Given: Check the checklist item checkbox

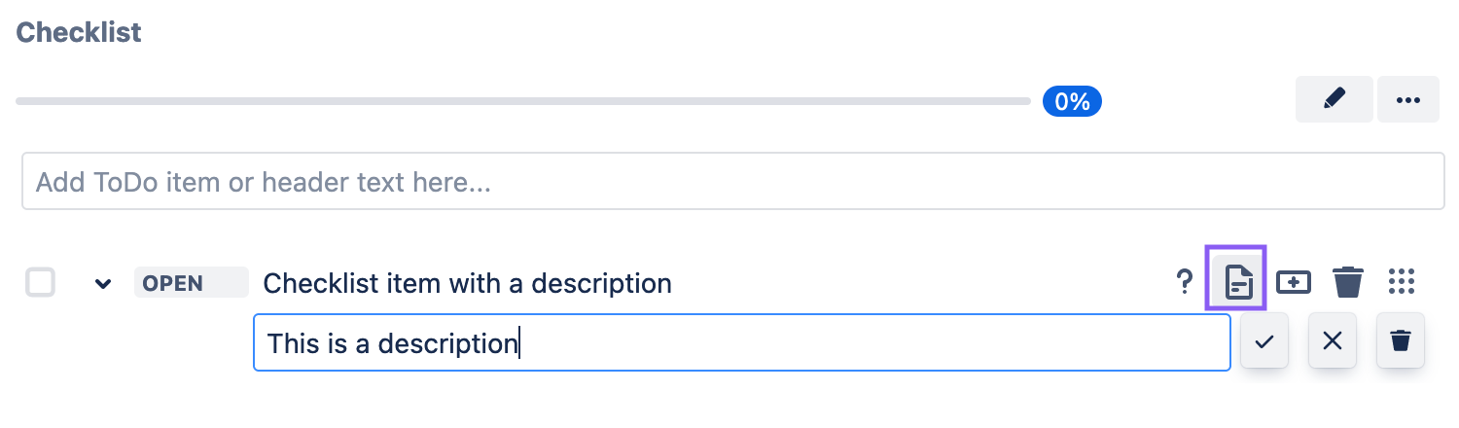Looking at the screenshot, I should tap(40, 283).
